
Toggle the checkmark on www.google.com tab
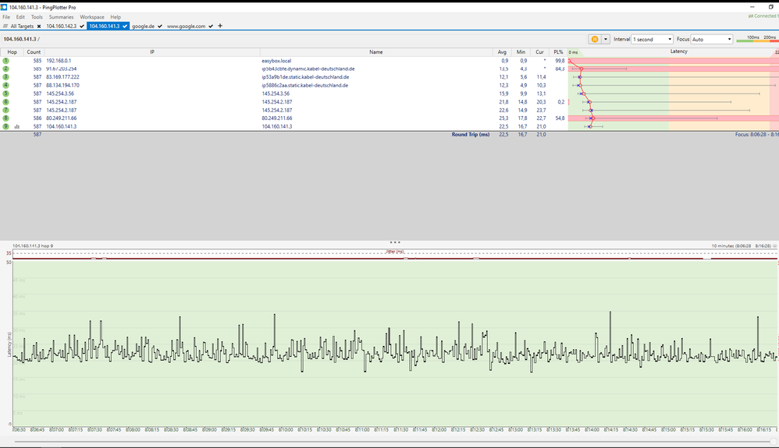tap(211, 26)
